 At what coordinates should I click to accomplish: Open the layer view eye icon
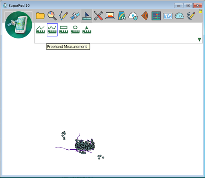(x=122, y=16)
